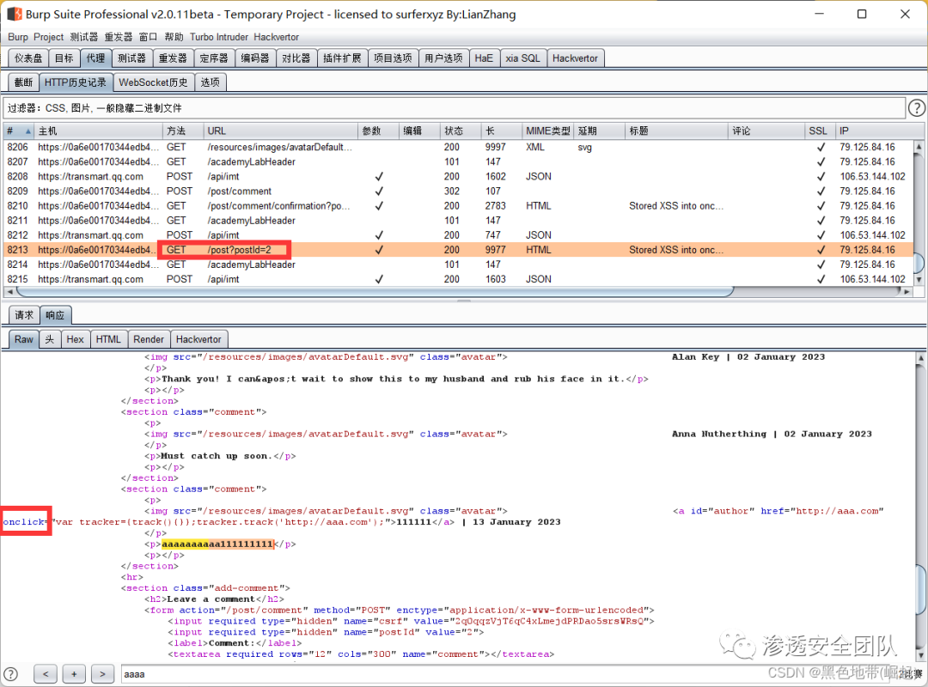The height and width of the screenshot is (687, 928).
Task: Select row 8209 POST /post/comment
Action: 459,192
